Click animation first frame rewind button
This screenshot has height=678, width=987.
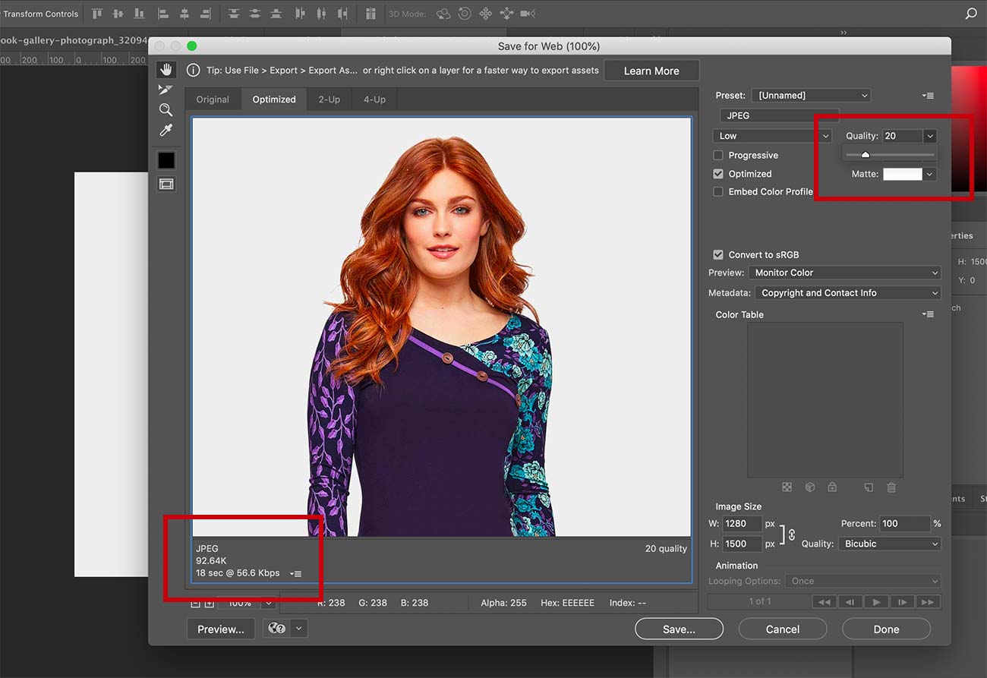coord(825,601)
